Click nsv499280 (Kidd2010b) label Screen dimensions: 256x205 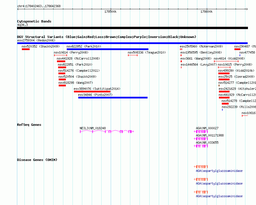pyautogui.click(x=236, y=71)
